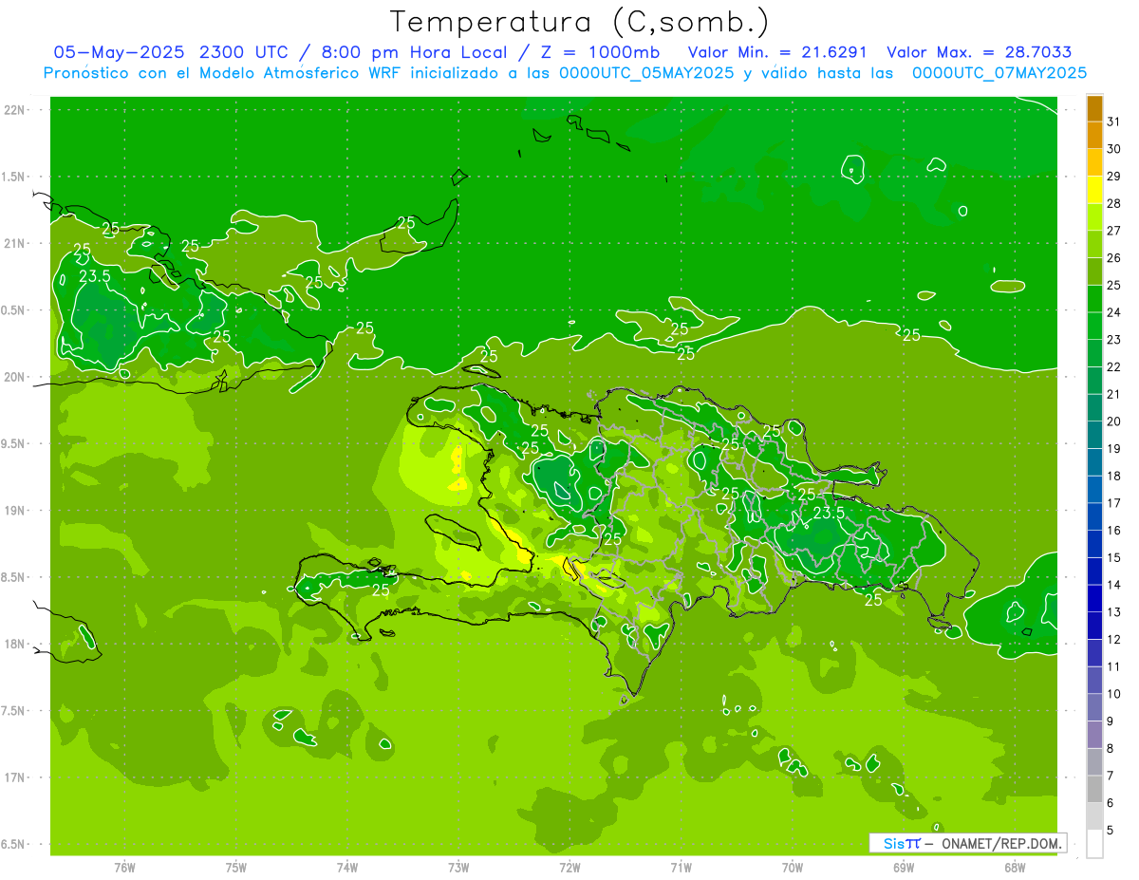The width and height of the screenshot is (1139, 880).
Task: Click the yellow swatch between 28 and 29
Action: tap(1094, 191)
